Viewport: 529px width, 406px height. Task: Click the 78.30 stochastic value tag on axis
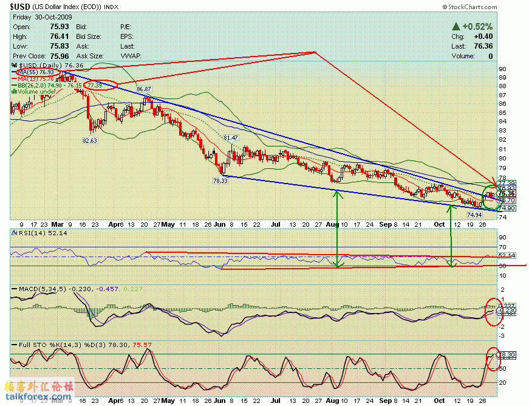tap(507, 355)
